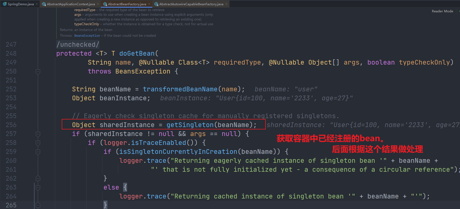Click the AbstractBeanFactory.java tab file icon
Image resolution: width=460 pixels, height=209 pixels.
click(105, 4)
